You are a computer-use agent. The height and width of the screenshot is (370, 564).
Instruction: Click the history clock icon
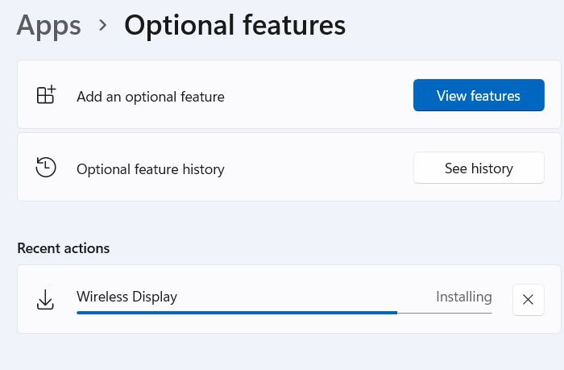pyautogui.click(x=46, y=168)
